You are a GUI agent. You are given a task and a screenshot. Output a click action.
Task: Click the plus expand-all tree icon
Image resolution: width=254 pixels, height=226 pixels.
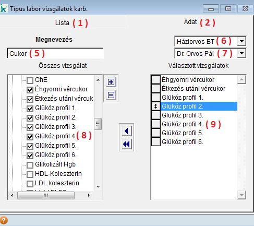pyautogui.click(x=111, y=82)
